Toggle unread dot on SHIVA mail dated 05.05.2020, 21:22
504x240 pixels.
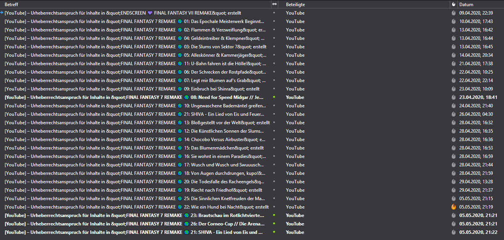click(274, 232)
